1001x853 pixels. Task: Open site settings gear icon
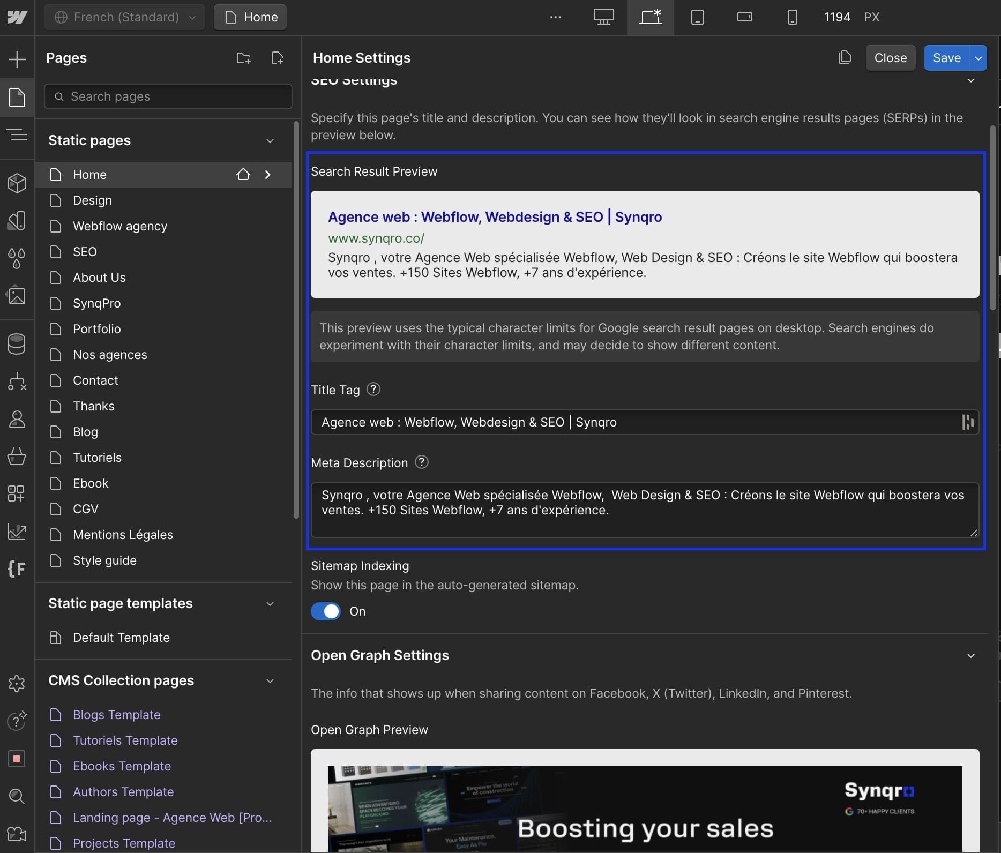pos(17,683)
